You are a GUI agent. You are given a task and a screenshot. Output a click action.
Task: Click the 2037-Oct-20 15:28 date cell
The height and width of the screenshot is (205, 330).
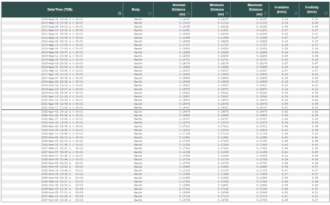62,200
